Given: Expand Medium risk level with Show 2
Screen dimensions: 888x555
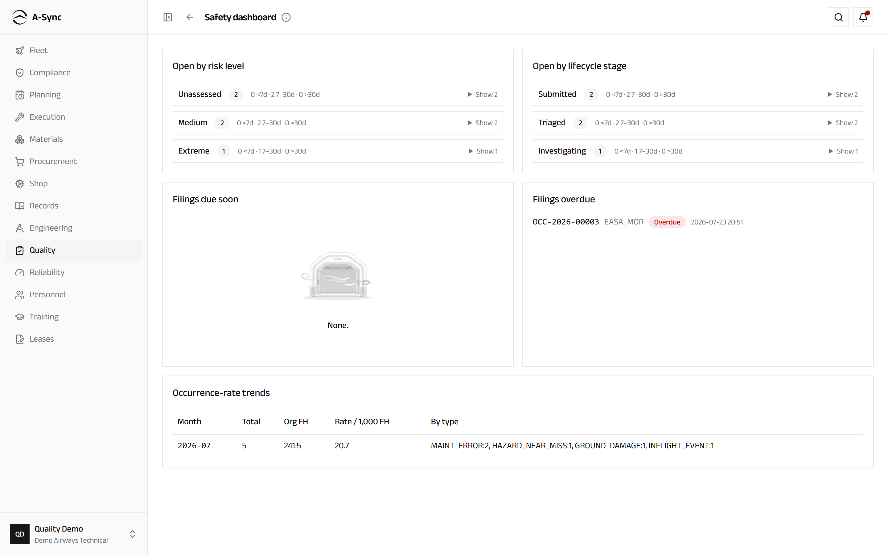Looking at the screenshot, I should [x=483, y=123].
